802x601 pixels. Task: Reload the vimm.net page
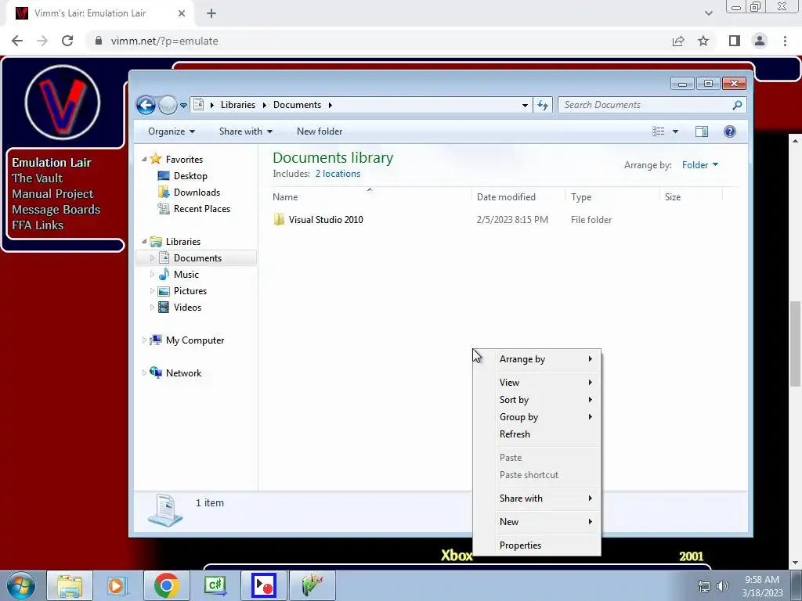(x=67, y=41)
